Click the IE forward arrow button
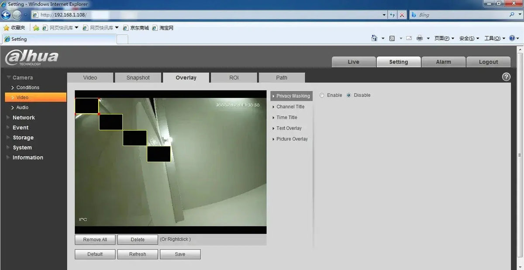The height and width of the screenshot is (270, 524). coord(17,14)
